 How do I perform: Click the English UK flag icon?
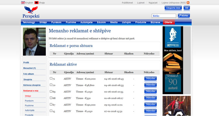tap(23, 2)
